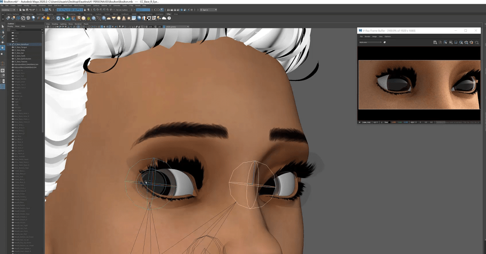Open the Shading menu in viewport panel
The height and width of the screenshot is (254, 486).
pos(55,24)
